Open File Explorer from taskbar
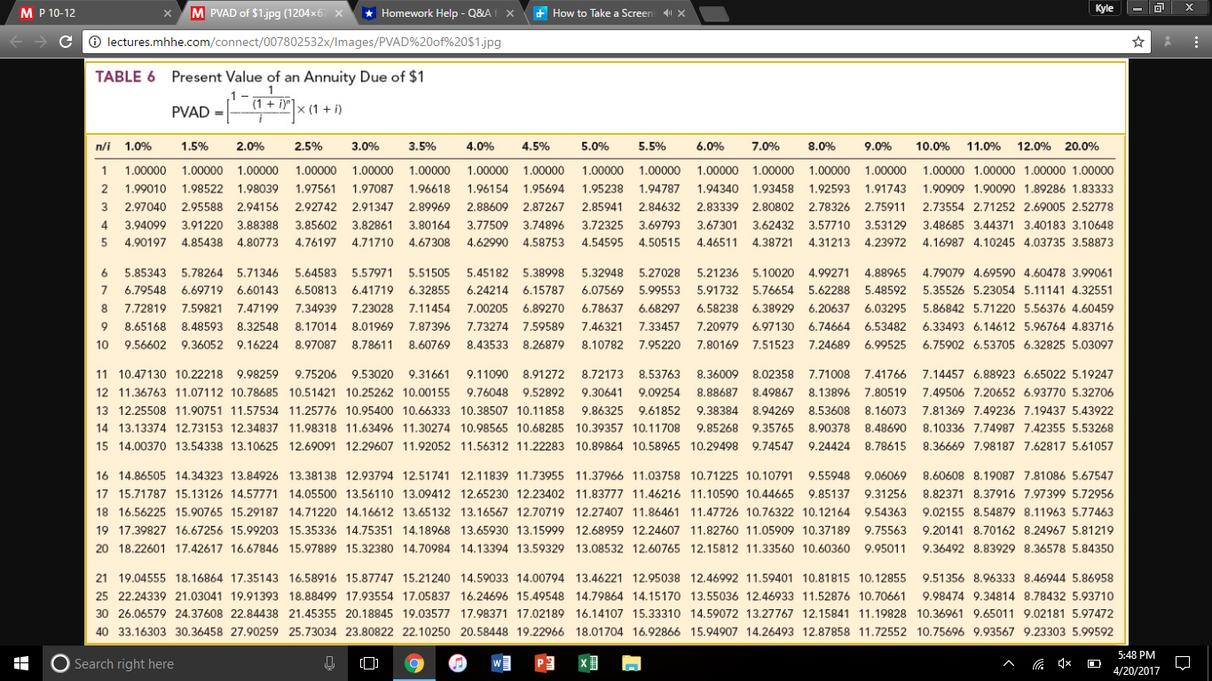This screenshot has height=681, width=1212. click(630, 663)
